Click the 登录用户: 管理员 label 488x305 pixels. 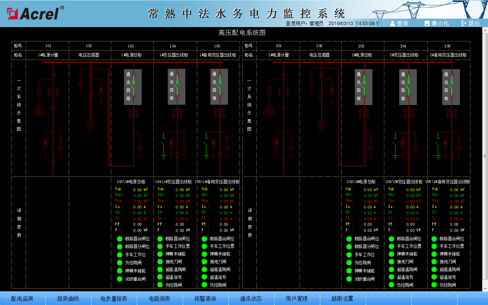[304, 23]
